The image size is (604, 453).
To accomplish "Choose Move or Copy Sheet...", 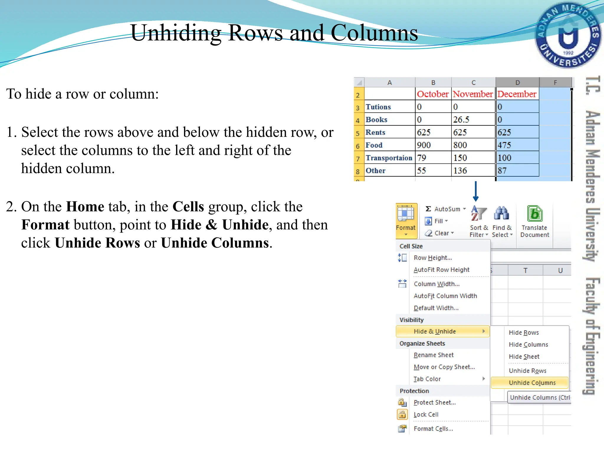I will tap(444, 367).
